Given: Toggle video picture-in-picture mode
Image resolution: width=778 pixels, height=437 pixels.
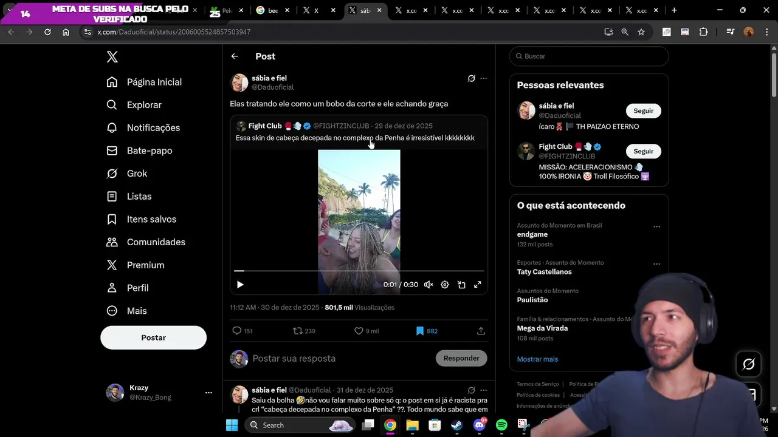Looking at the screenshot, I should point(461,285).
